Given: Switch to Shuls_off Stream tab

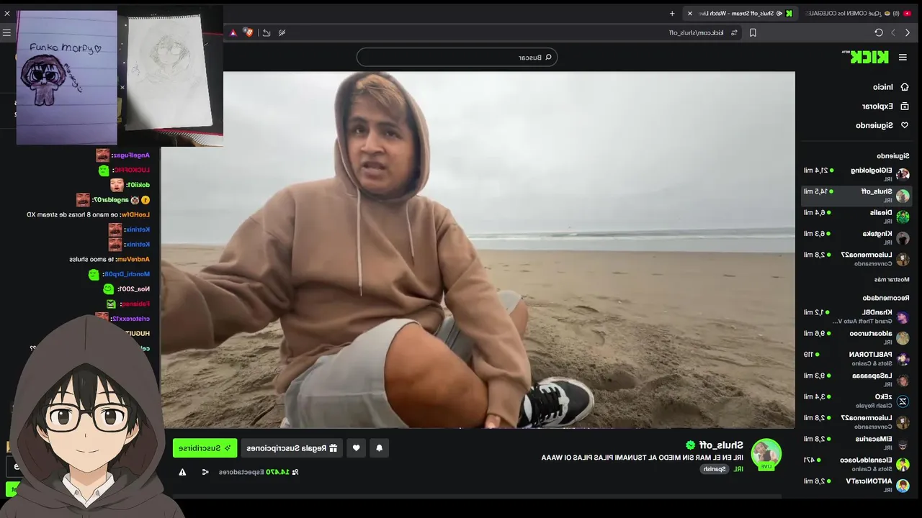Looking at the screenshot, I should pos(740,13).
